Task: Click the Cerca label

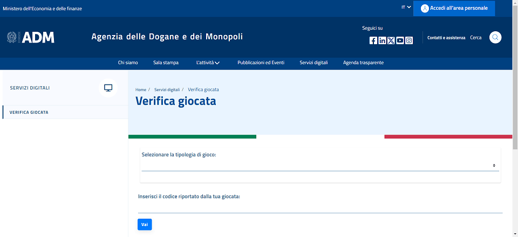Action: click(x=476, y=38)
